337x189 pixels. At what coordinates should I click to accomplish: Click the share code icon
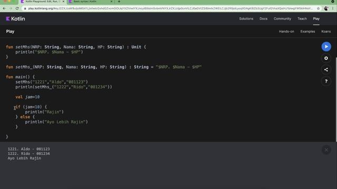326,70
